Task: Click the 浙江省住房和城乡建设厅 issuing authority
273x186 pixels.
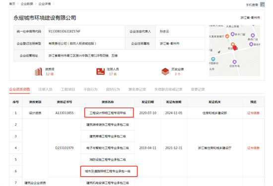Action: tap(214, 148)
